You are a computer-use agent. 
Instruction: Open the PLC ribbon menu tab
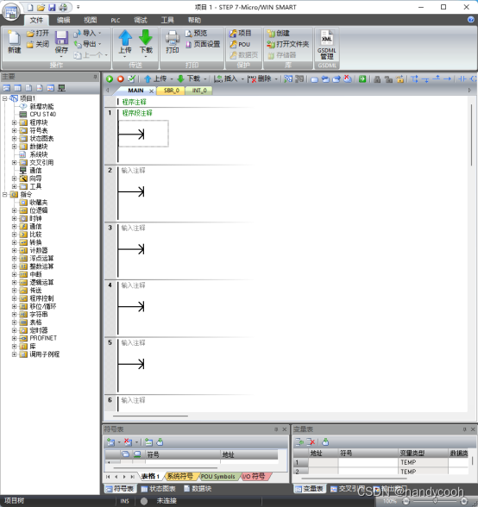point(116,20)
